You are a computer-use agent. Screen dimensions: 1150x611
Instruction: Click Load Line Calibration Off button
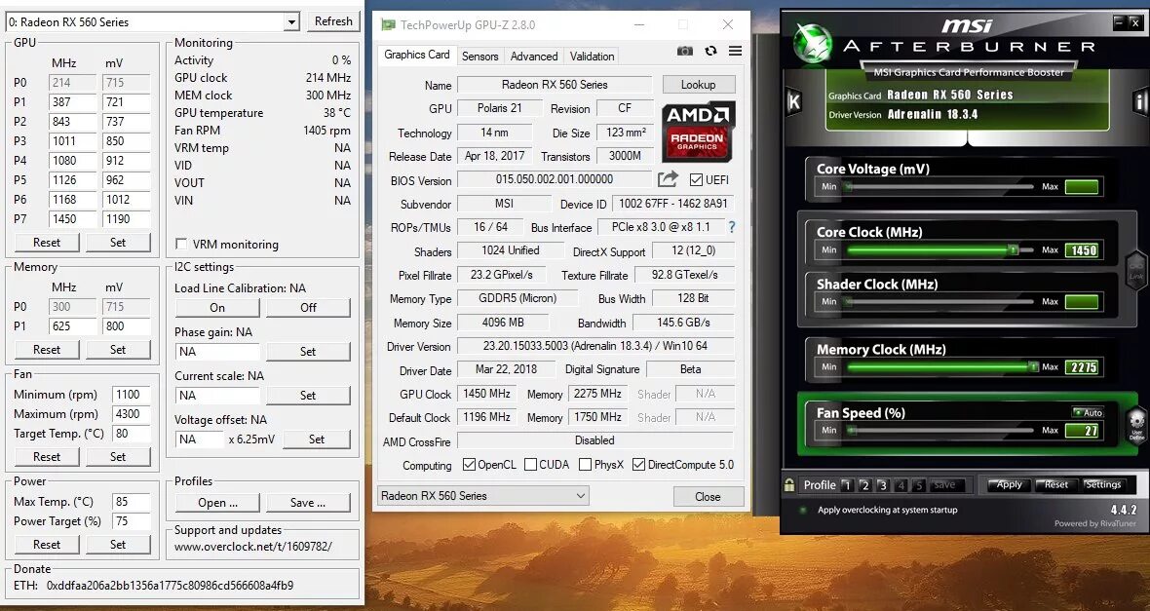pyautogui.click(x=308, y=307)
